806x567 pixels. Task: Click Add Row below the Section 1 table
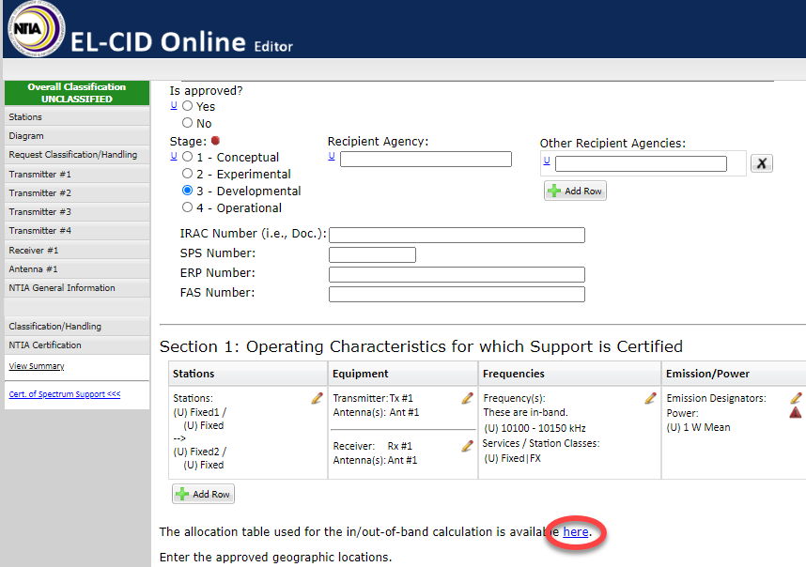[x=203, y=494]
